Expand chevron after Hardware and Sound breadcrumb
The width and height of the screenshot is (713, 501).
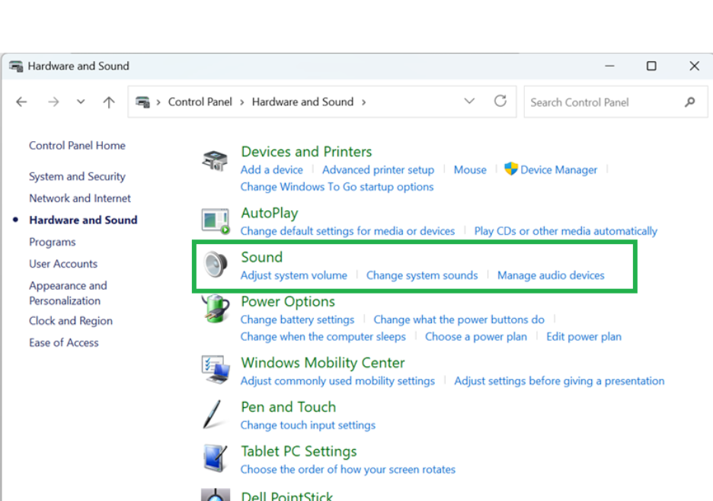click(x=364, y=102)
